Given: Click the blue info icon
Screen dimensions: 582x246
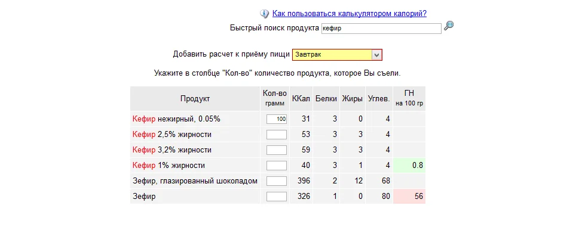Looking at the screenshot, I should click(x=264, y=14).
